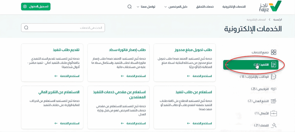Click the magnifier icon inside the services search box
Screen dimensions: 295x132
(x=26, y=28)
